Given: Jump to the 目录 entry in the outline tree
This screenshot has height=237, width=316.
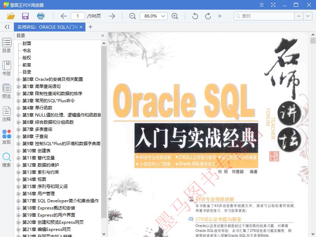Looking at the screenshot, I should point(27,72).
